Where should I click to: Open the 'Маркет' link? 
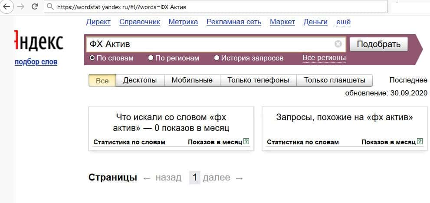282,22
